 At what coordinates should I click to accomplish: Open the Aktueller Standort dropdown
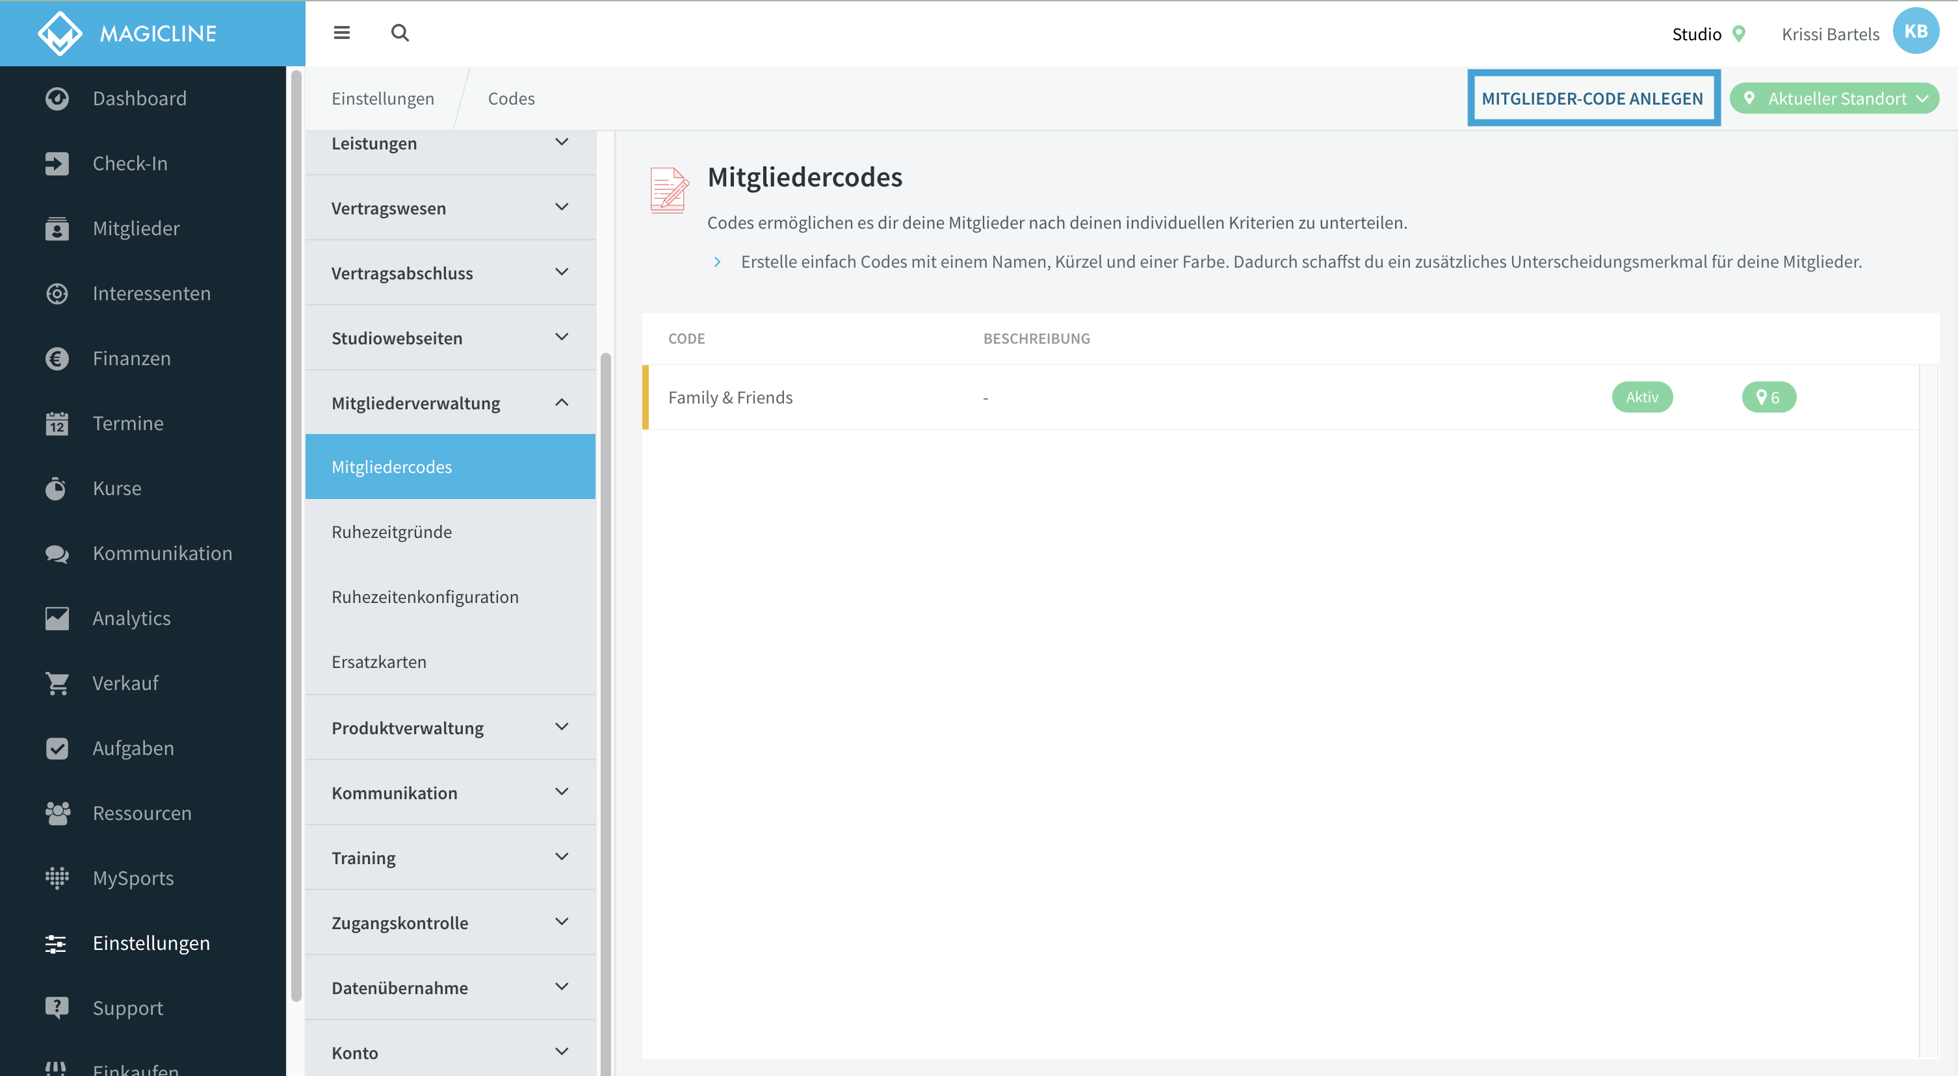(x=1834, y=99)
